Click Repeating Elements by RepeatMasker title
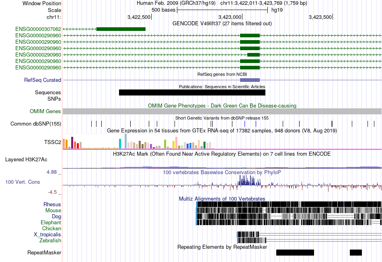Screen dimensions: 382x262 (222, 247)
